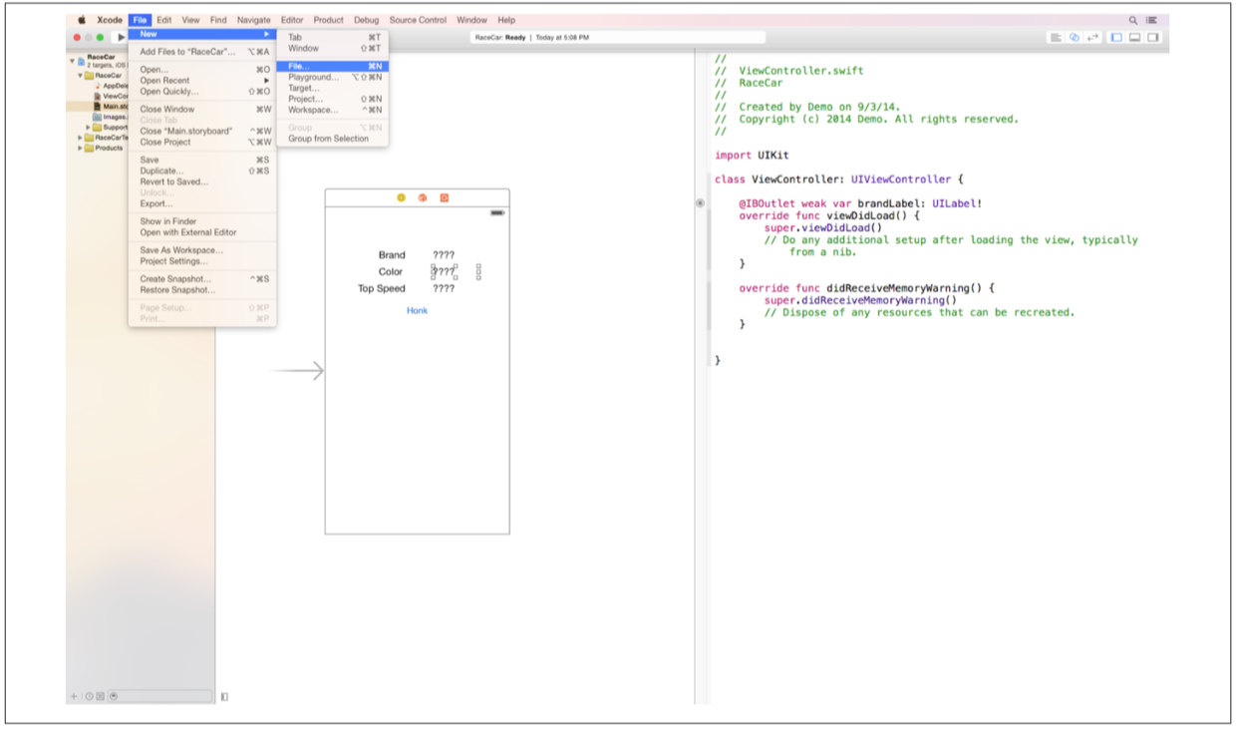
Task: Toggle the right Utilities panel button
Action: pyautogui.click(x=1153, y=38)
